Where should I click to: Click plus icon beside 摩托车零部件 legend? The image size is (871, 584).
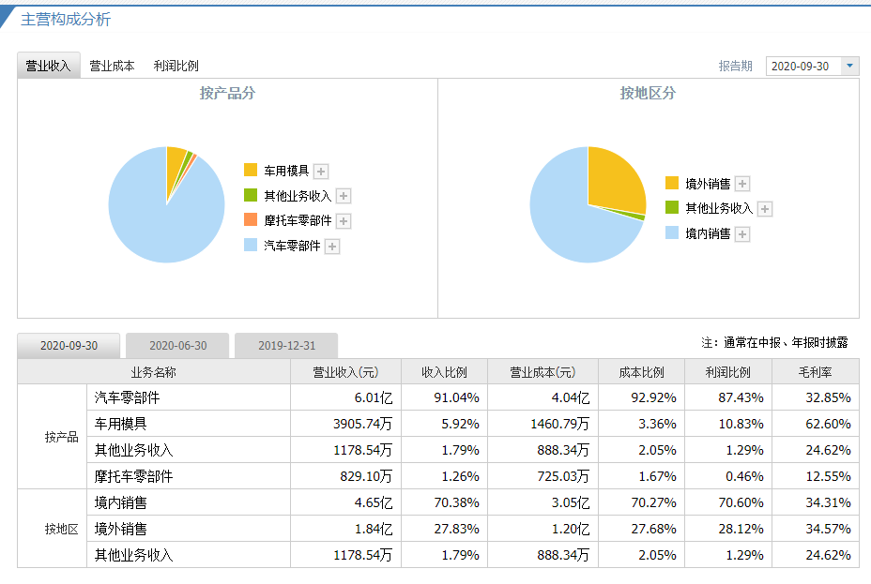(344, 221)
